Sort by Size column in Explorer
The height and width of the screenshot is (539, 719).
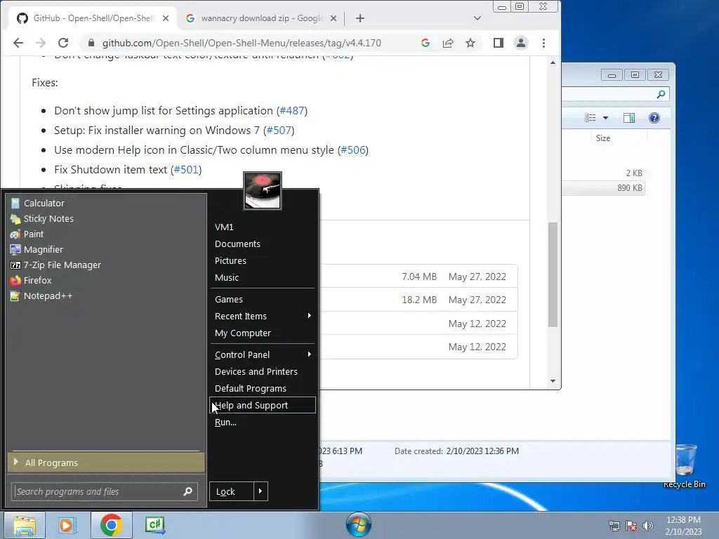point(604,138)
